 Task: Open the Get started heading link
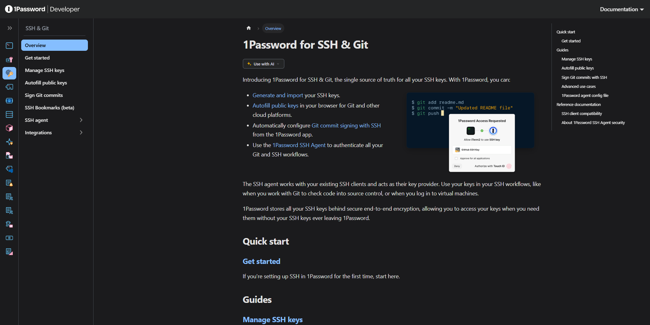(261, 261)
